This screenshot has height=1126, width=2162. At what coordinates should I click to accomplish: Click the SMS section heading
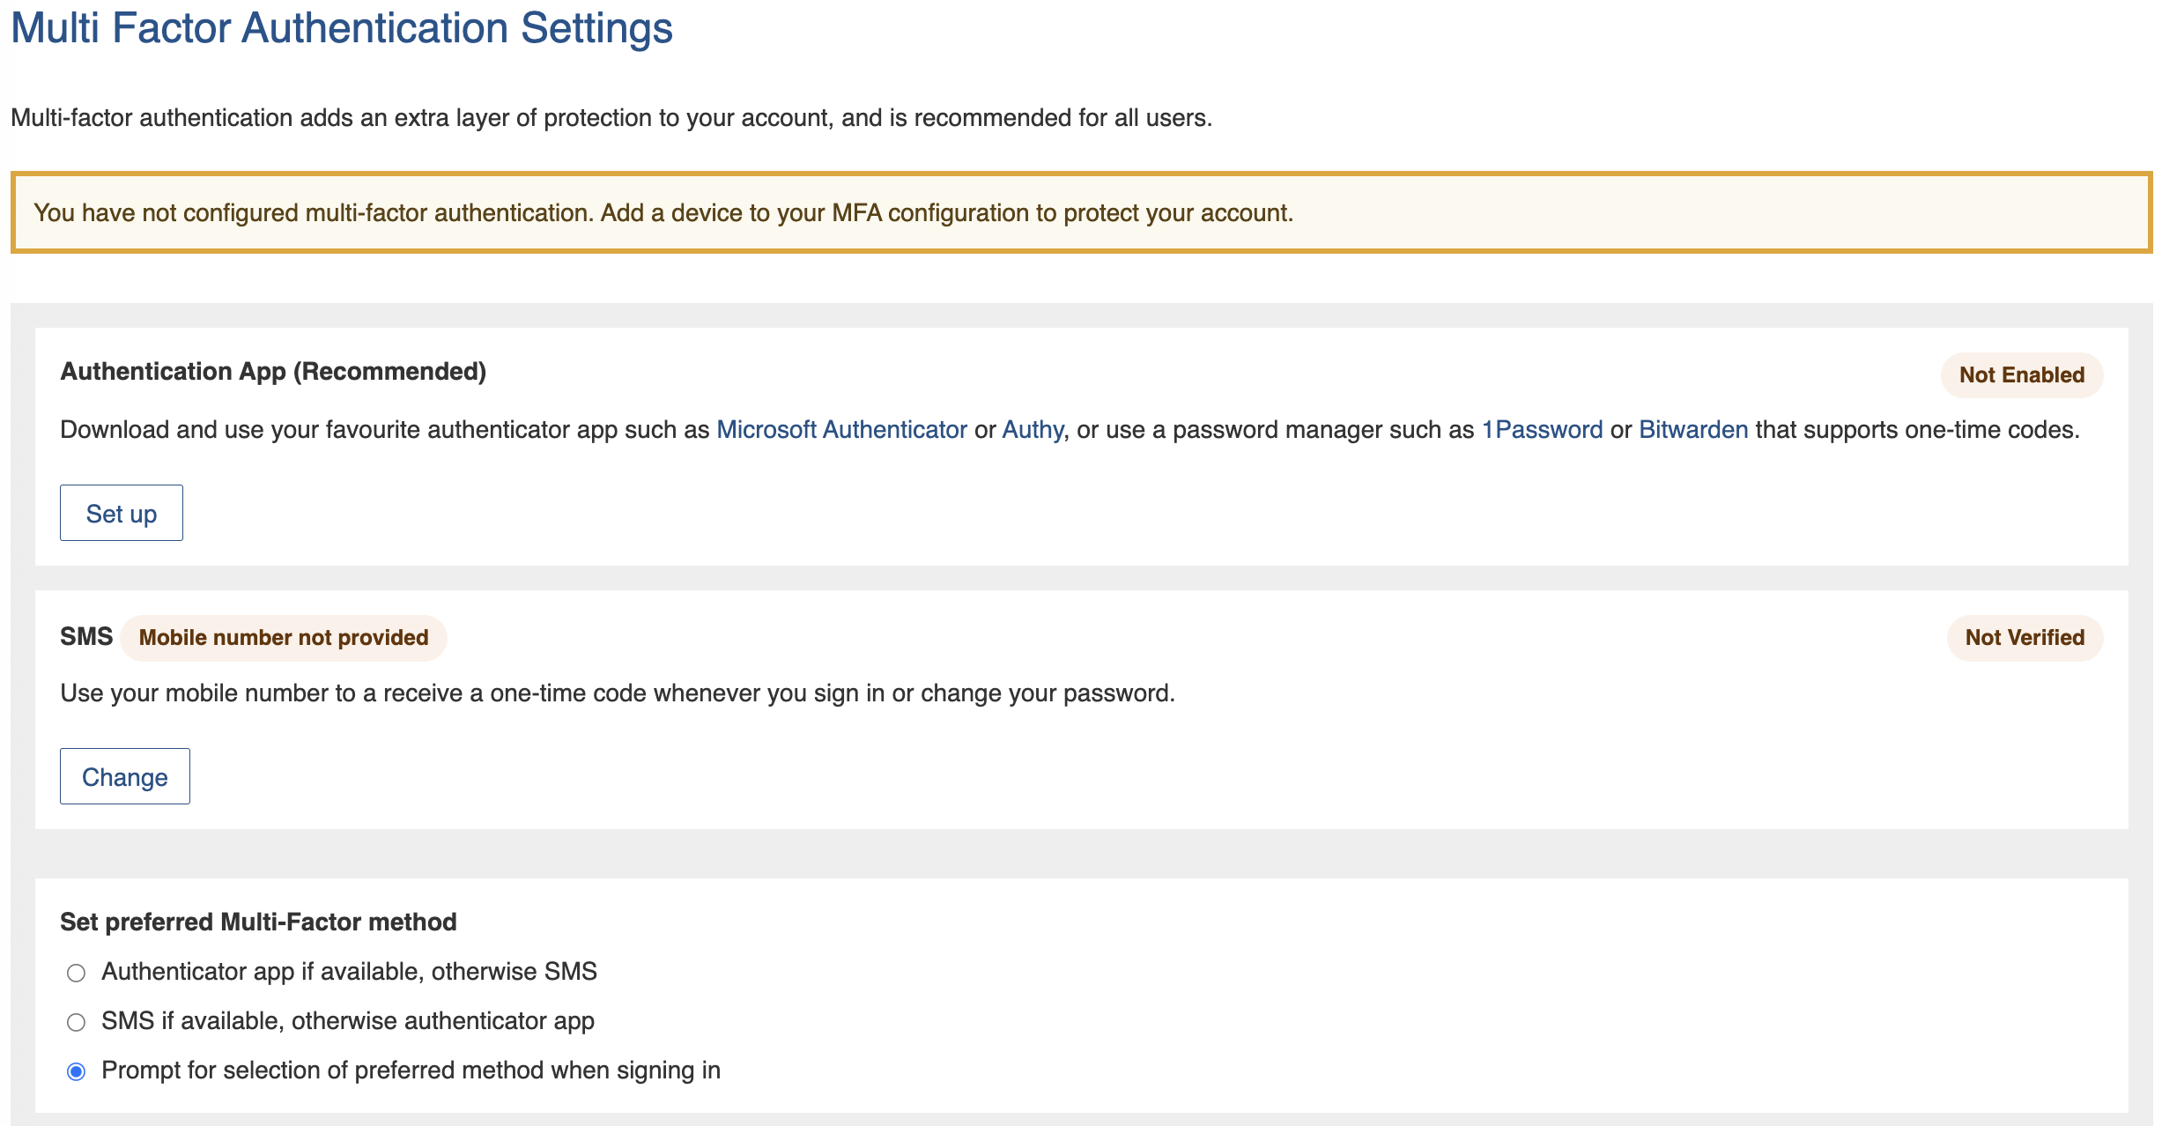tap(86, 636)
